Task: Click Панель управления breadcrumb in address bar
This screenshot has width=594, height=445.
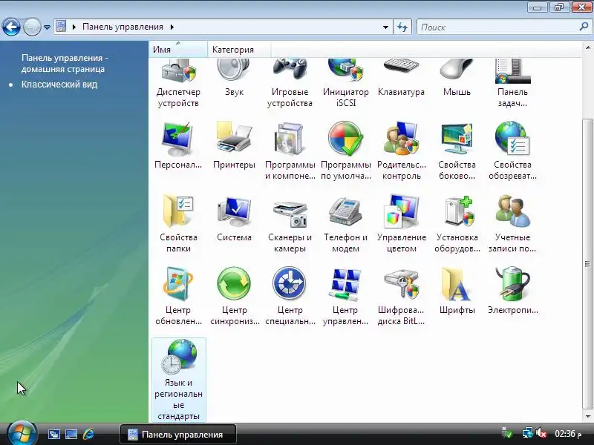Action: point(123,27)
